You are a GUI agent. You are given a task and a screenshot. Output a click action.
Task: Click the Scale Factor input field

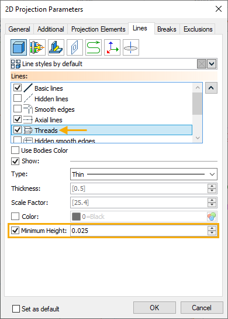(139, 203)
